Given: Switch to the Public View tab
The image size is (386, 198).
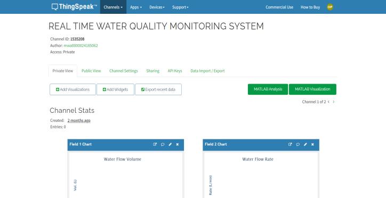Looking at the screenshot, I should click(91, 71).
